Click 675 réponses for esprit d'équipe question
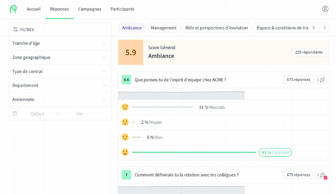 298,79
